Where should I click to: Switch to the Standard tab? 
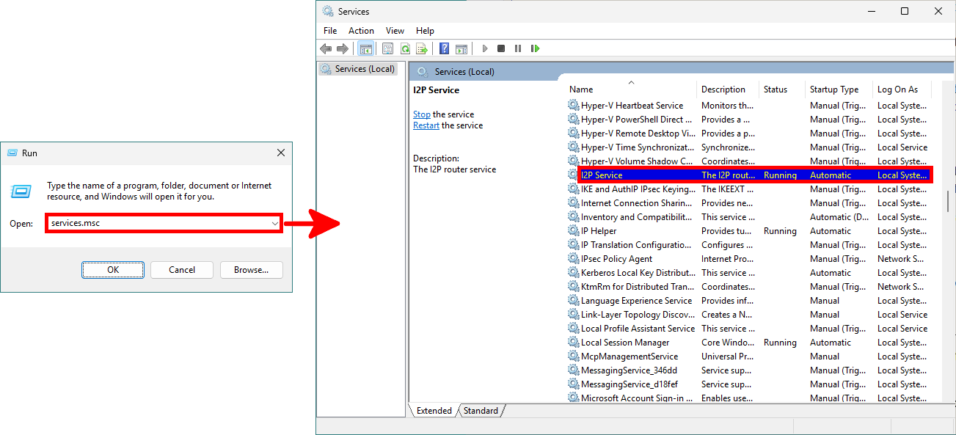click(481, 411)
